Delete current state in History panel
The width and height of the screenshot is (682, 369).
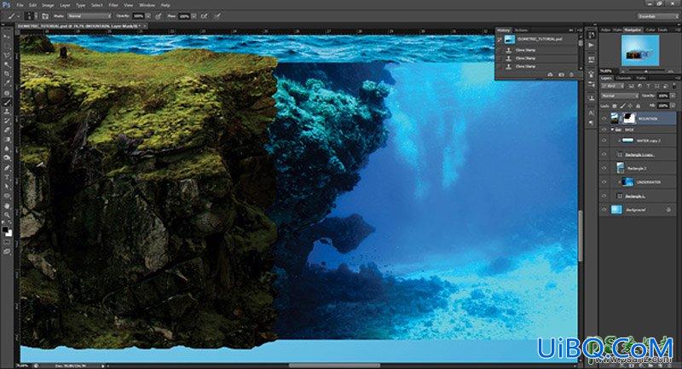coord(571,75)
